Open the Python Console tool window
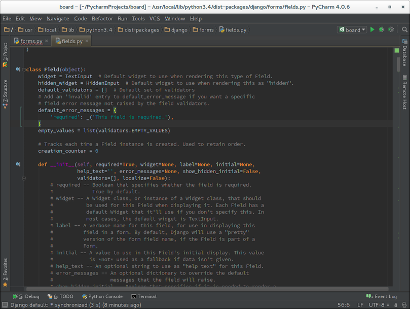410x309 pixels. pos(102,296)
